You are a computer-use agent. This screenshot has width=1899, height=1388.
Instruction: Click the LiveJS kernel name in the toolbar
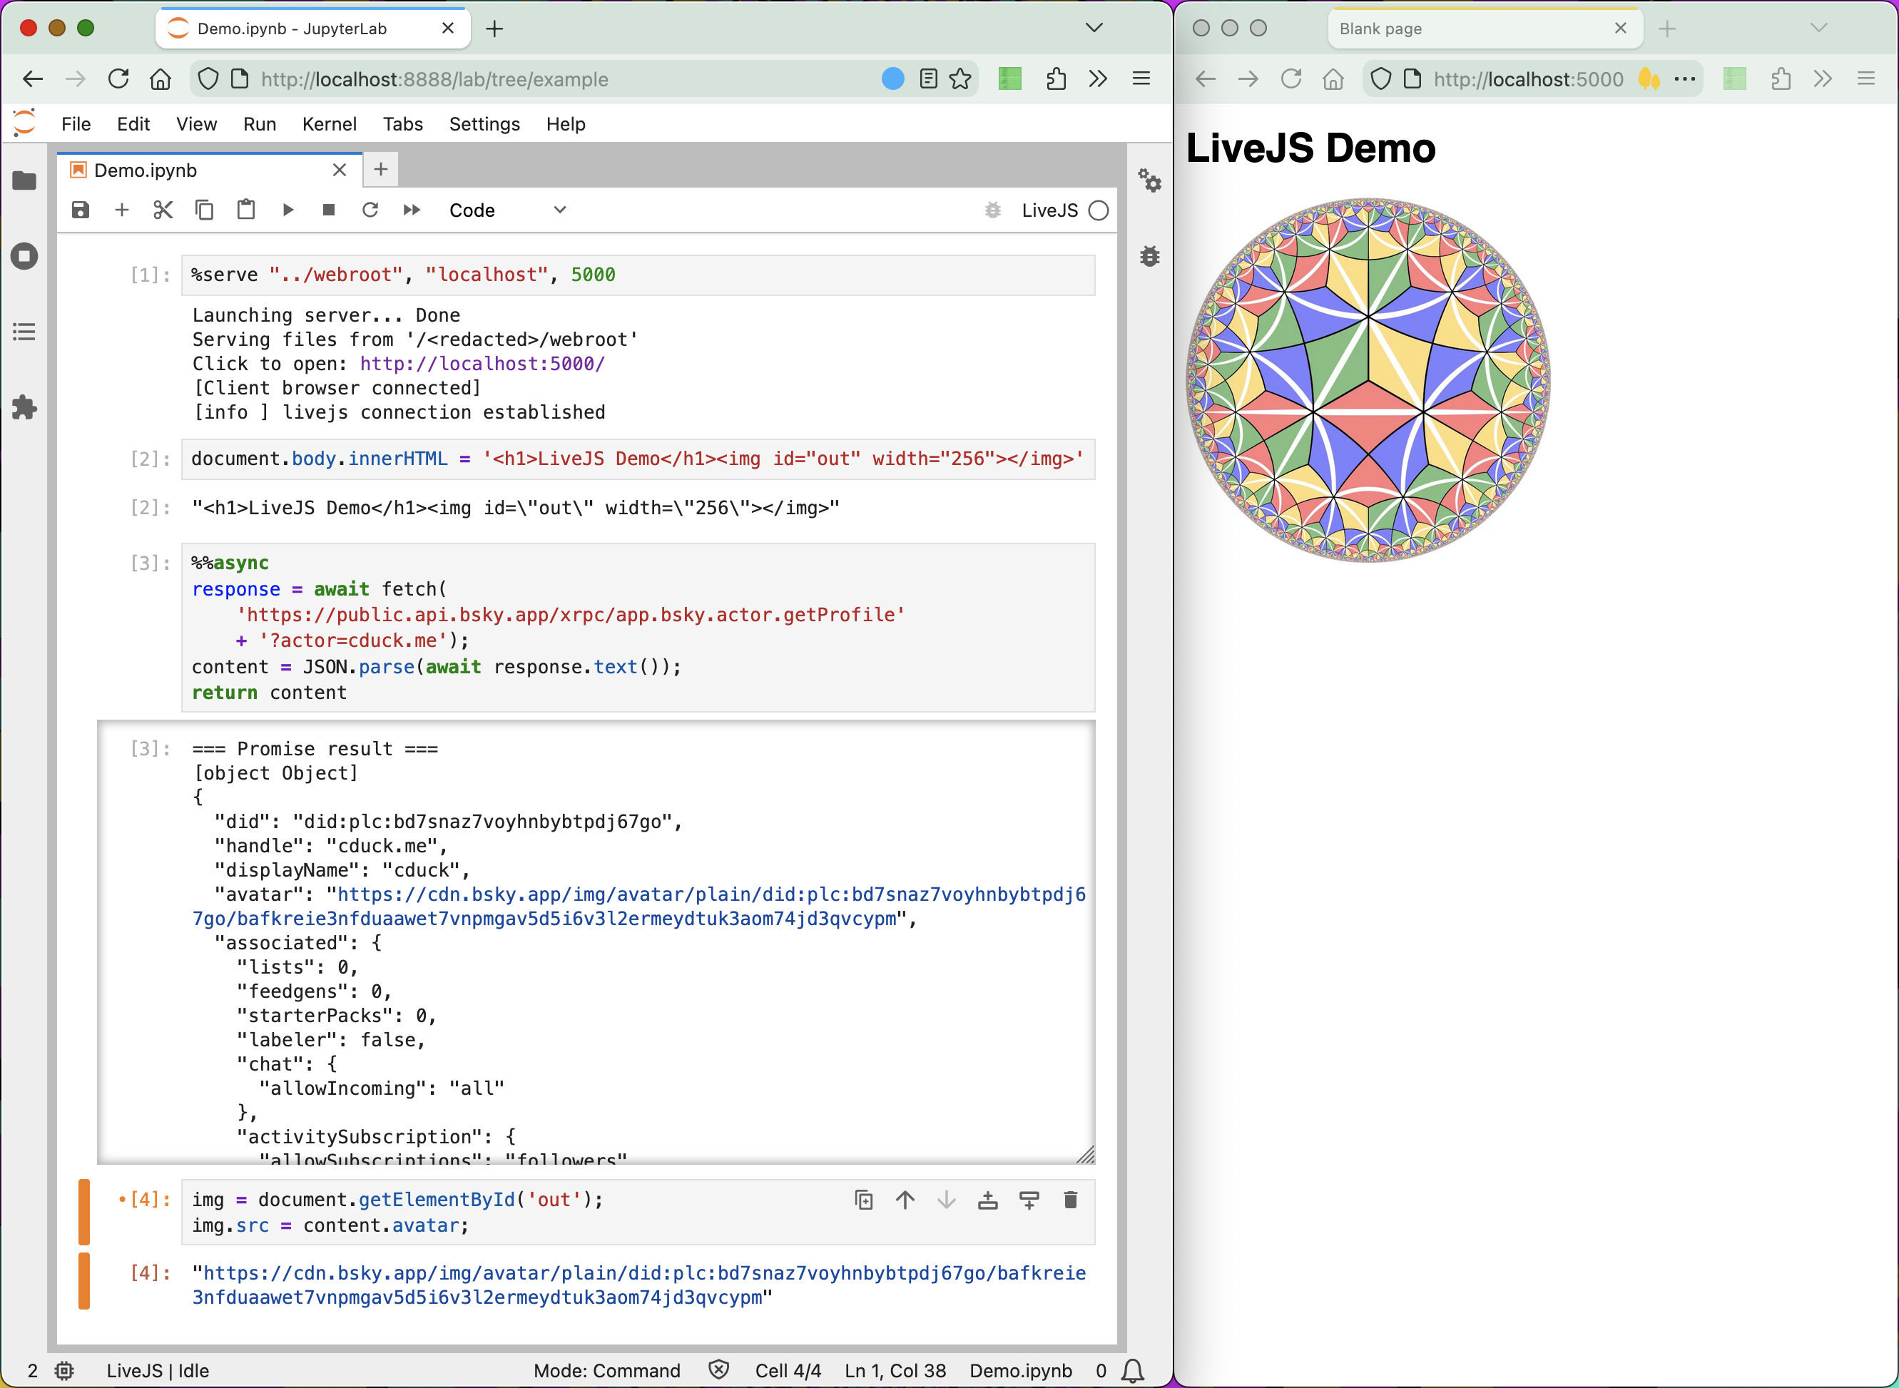click(x=1049, y=210)
